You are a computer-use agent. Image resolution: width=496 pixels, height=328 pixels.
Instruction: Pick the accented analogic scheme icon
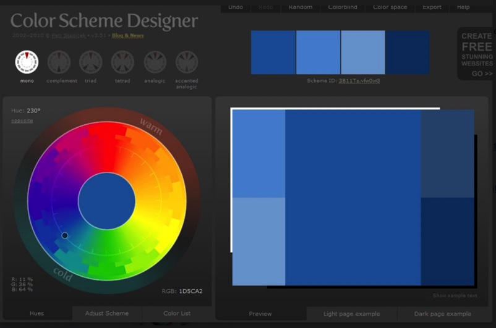187,62
